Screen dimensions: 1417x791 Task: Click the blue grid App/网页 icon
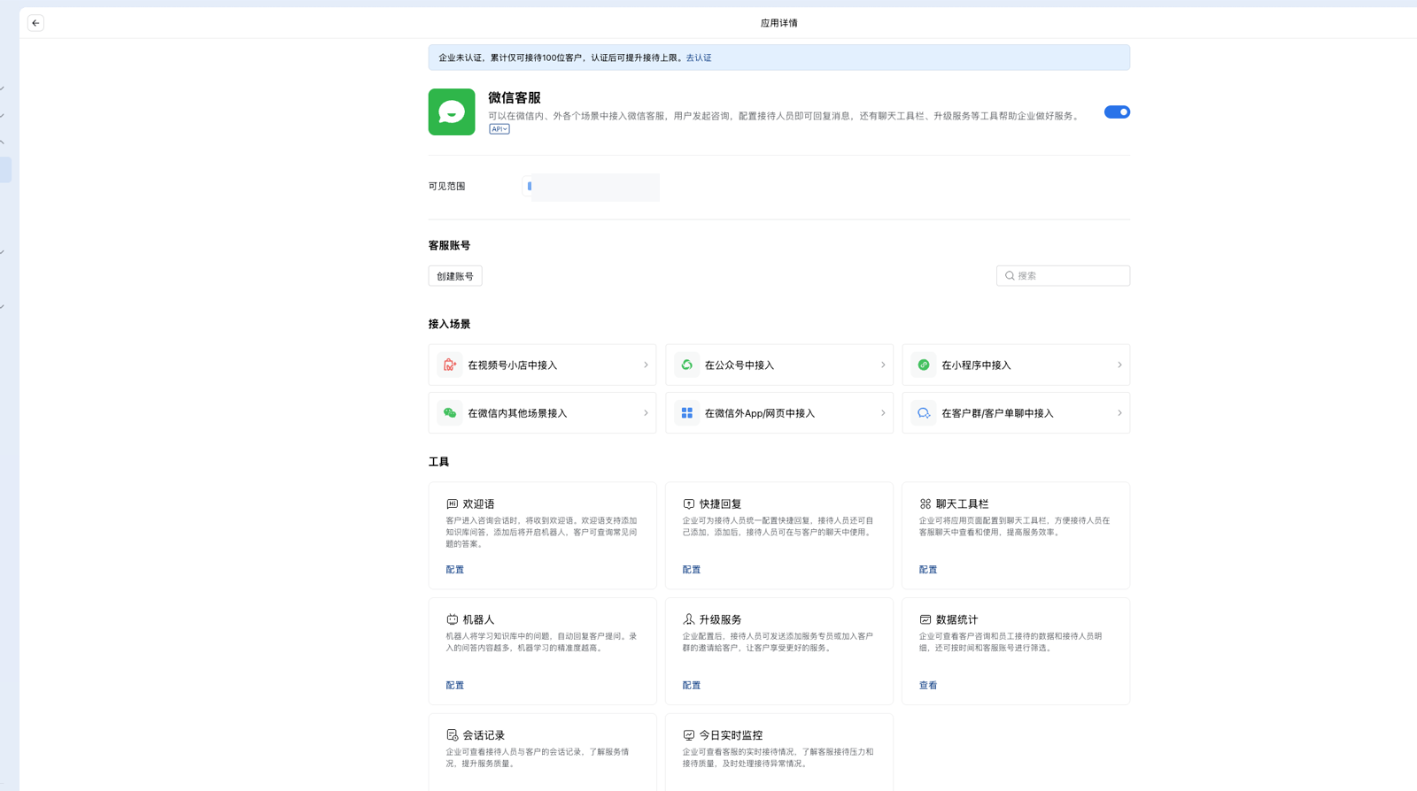(x=686, y=413)
